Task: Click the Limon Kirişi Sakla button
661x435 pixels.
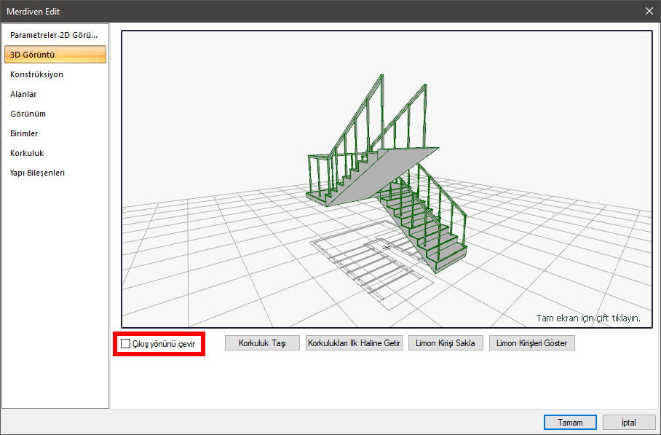Action: pos(446,343)
